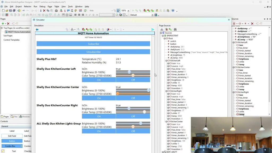Click the Print icon in main toolbar
Image resolution: width=272 pixels, height=153 pixels.
click(x=56, y=11)
